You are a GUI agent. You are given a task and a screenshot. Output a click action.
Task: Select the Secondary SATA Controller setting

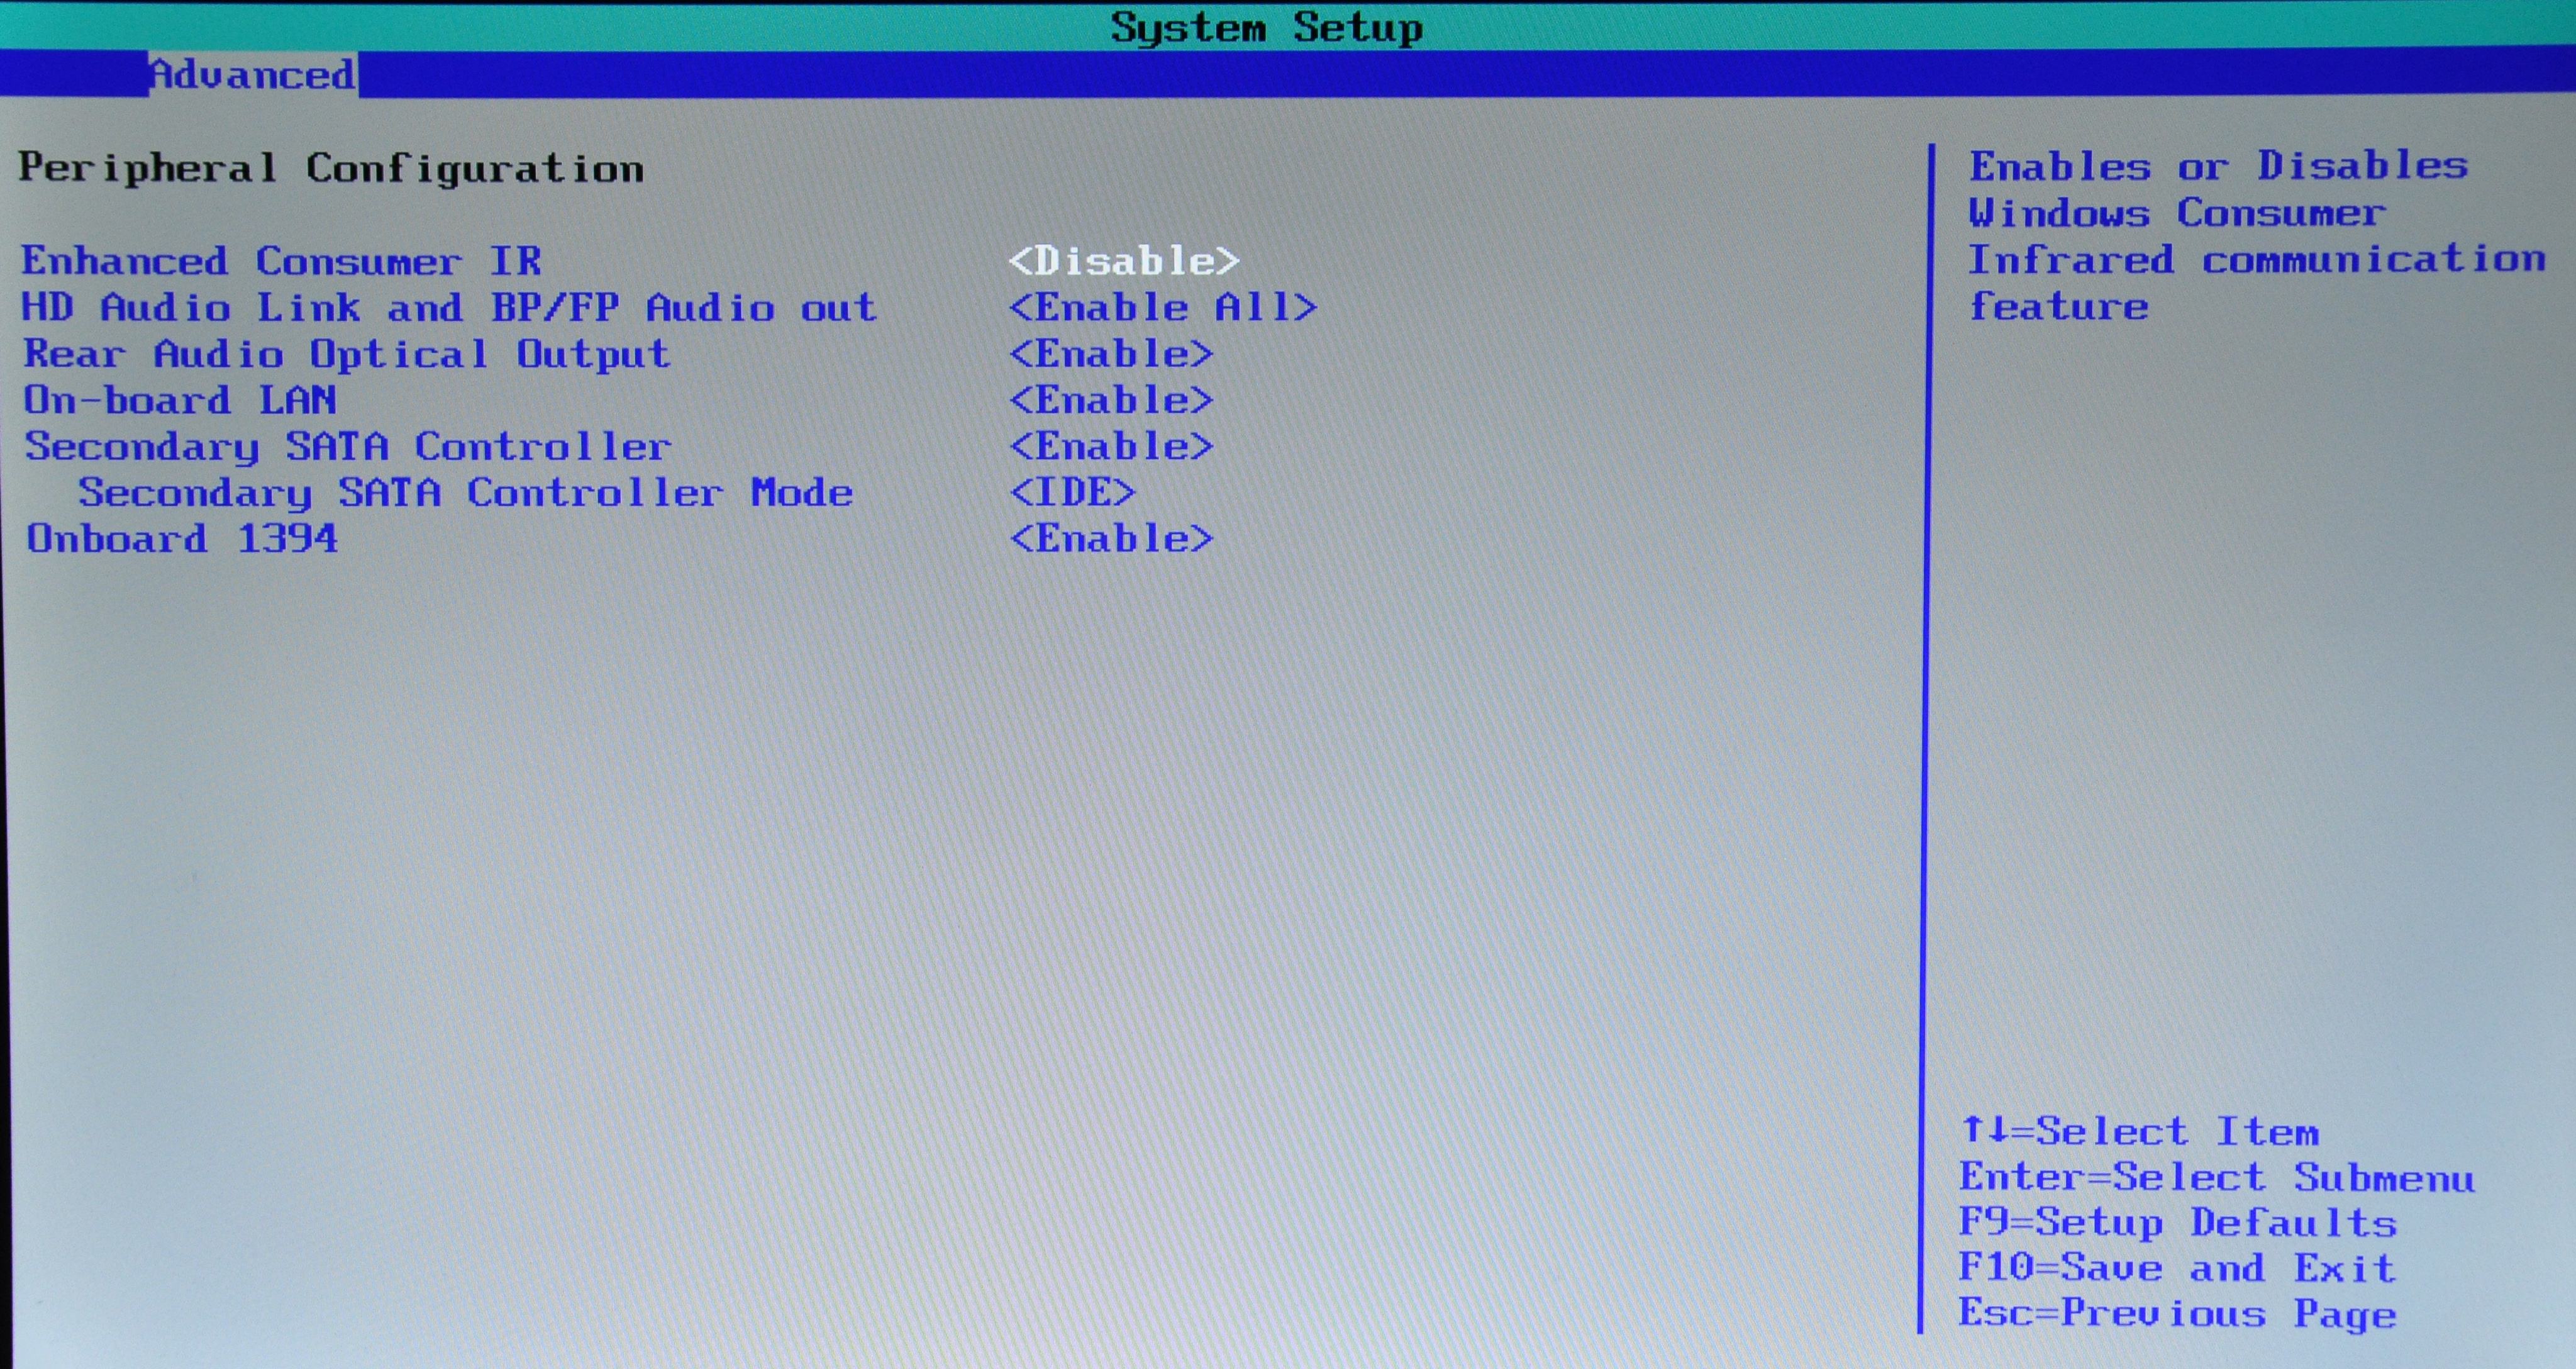pos(347,446)
